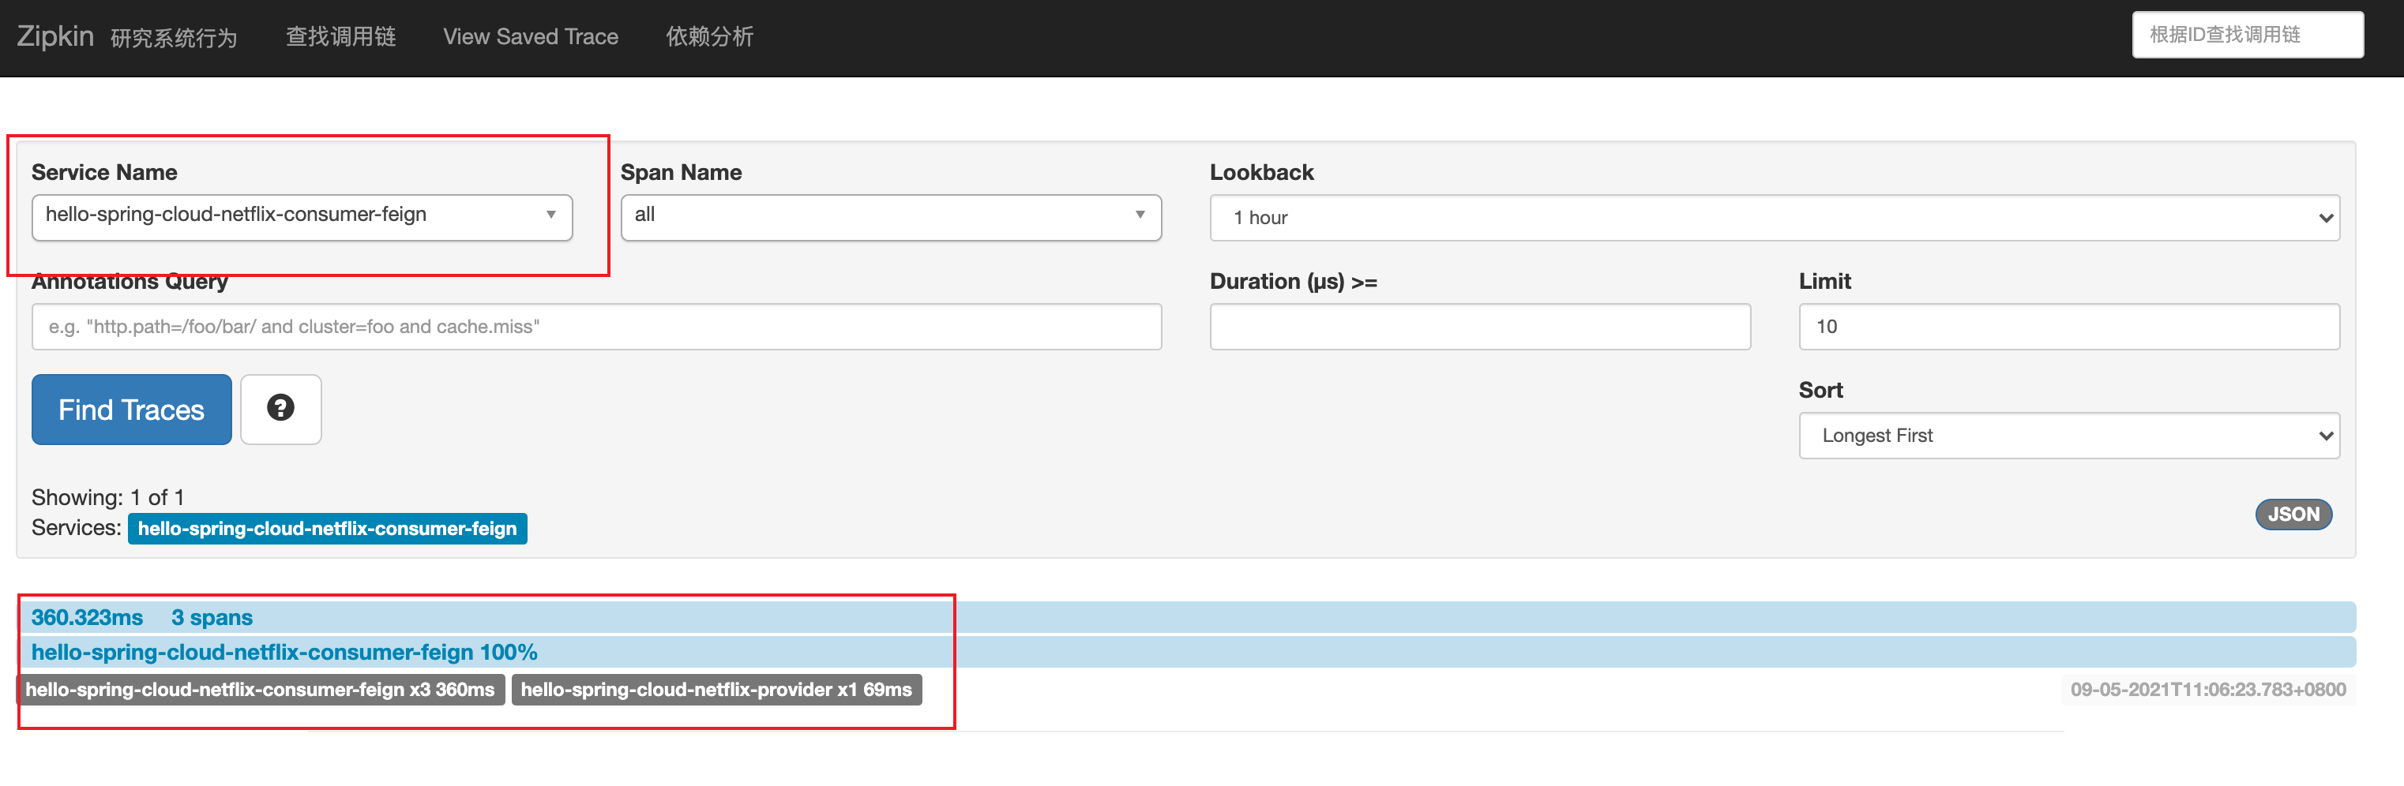
Task: Click the Duration (μs) input field
Action: [1480, 327]
